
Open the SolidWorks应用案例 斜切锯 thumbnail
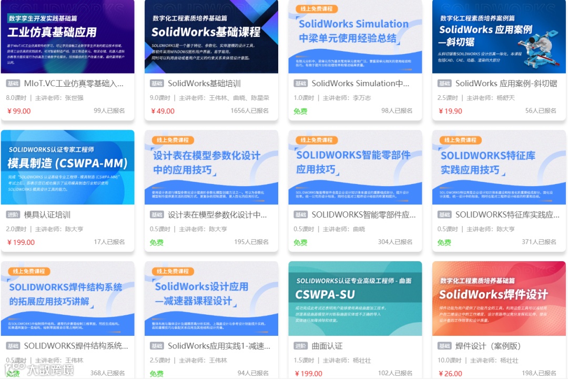[x=499, y=37]
